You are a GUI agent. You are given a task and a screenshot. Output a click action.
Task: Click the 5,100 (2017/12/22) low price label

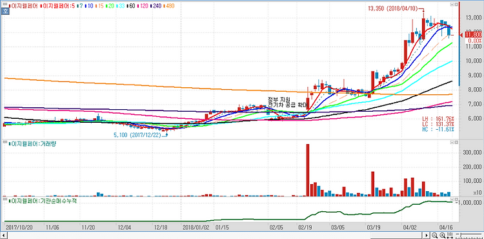137,135
